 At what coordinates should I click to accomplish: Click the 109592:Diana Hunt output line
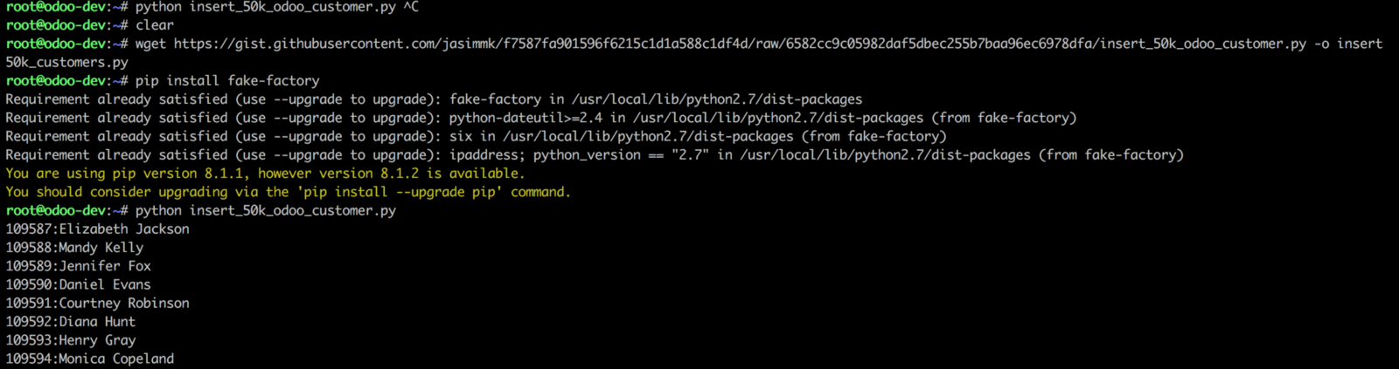tap(71, 322)
